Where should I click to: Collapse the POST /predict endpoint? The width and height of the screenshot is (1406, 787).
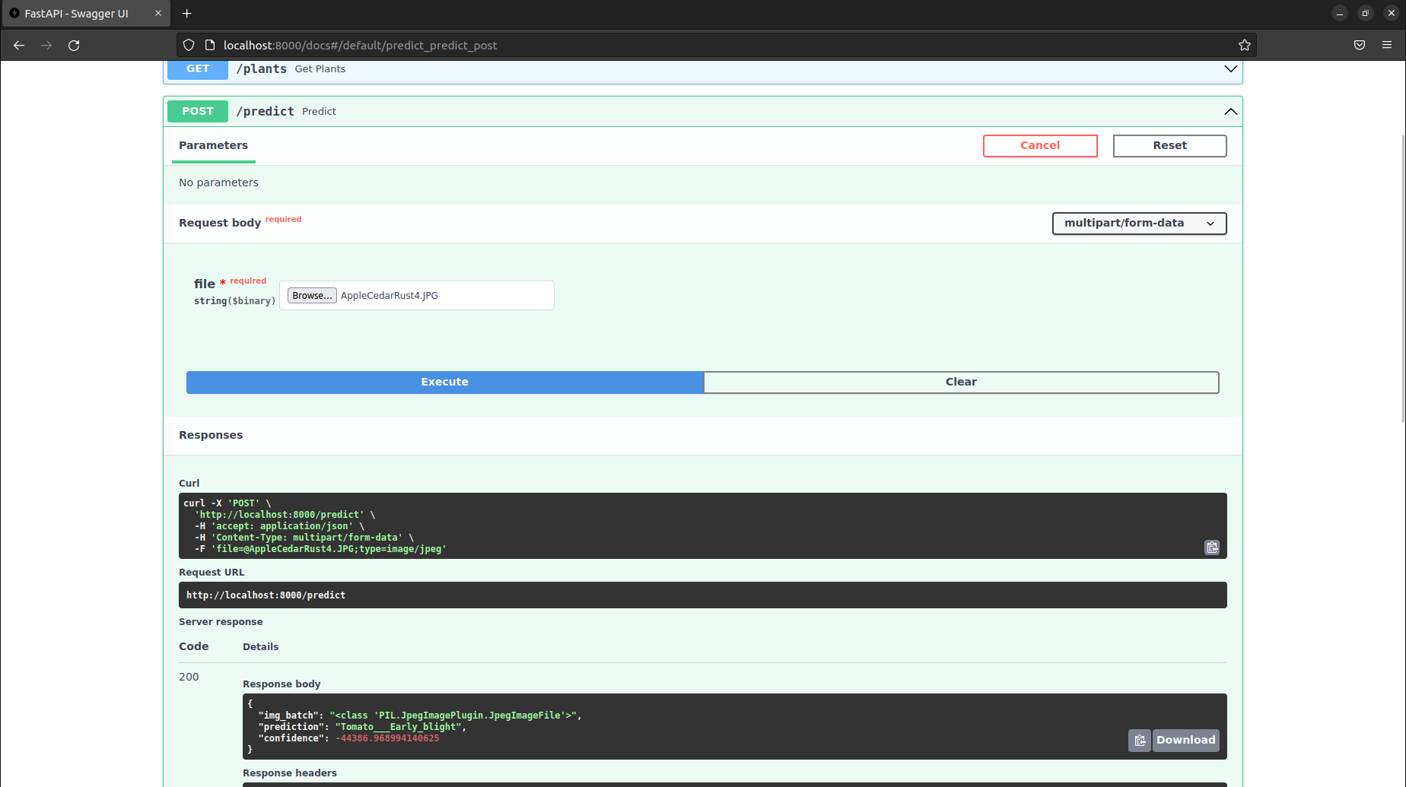(1229, 111)
